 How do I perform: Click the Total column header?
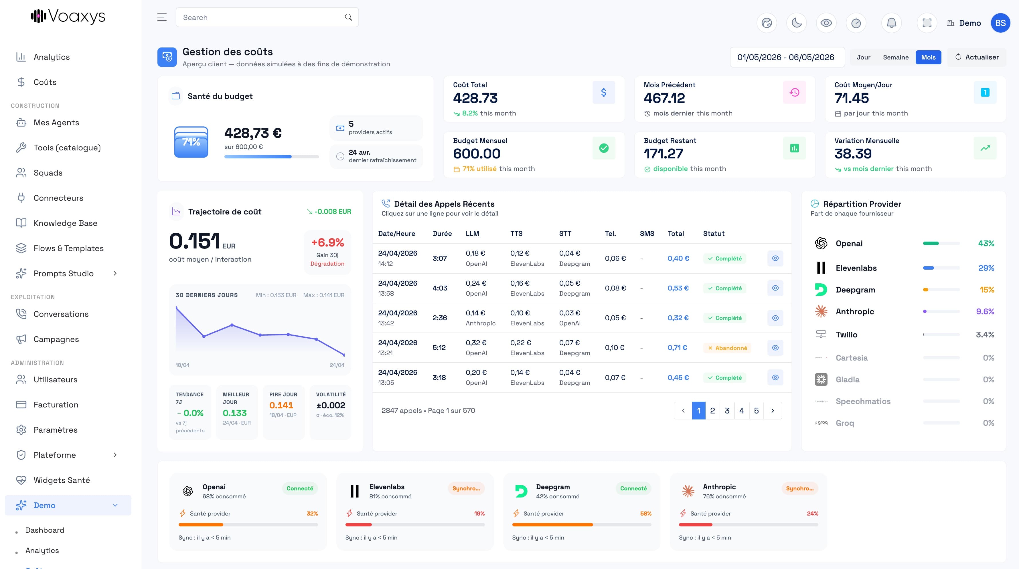676,234
